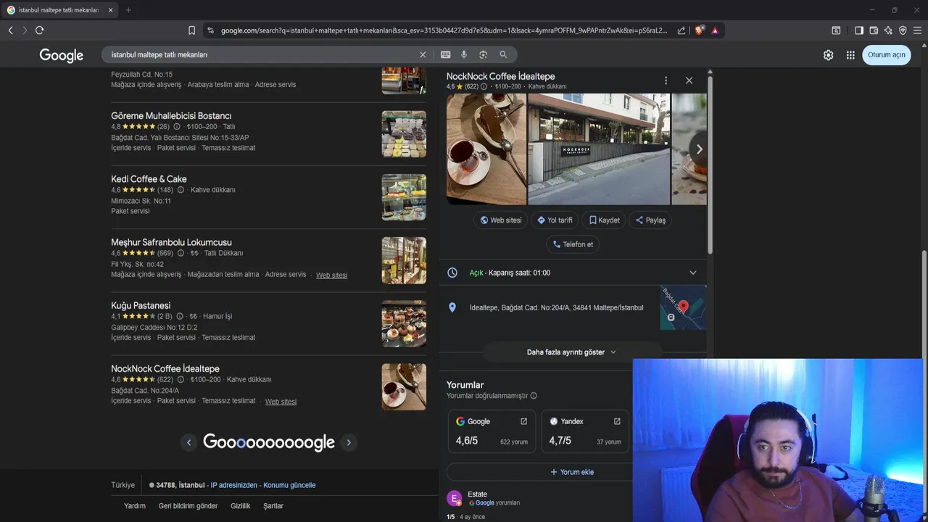Open the Brave Rewards triangle icon

tap(715, 30)
